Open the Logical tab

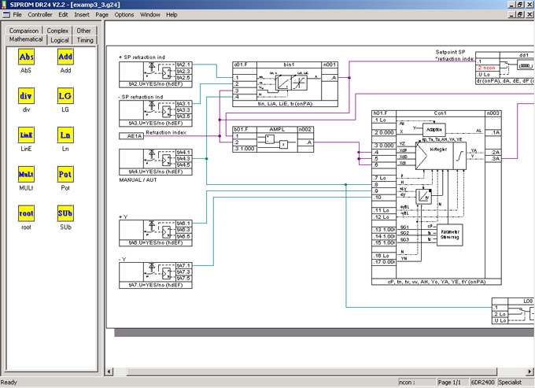point(60,39)
